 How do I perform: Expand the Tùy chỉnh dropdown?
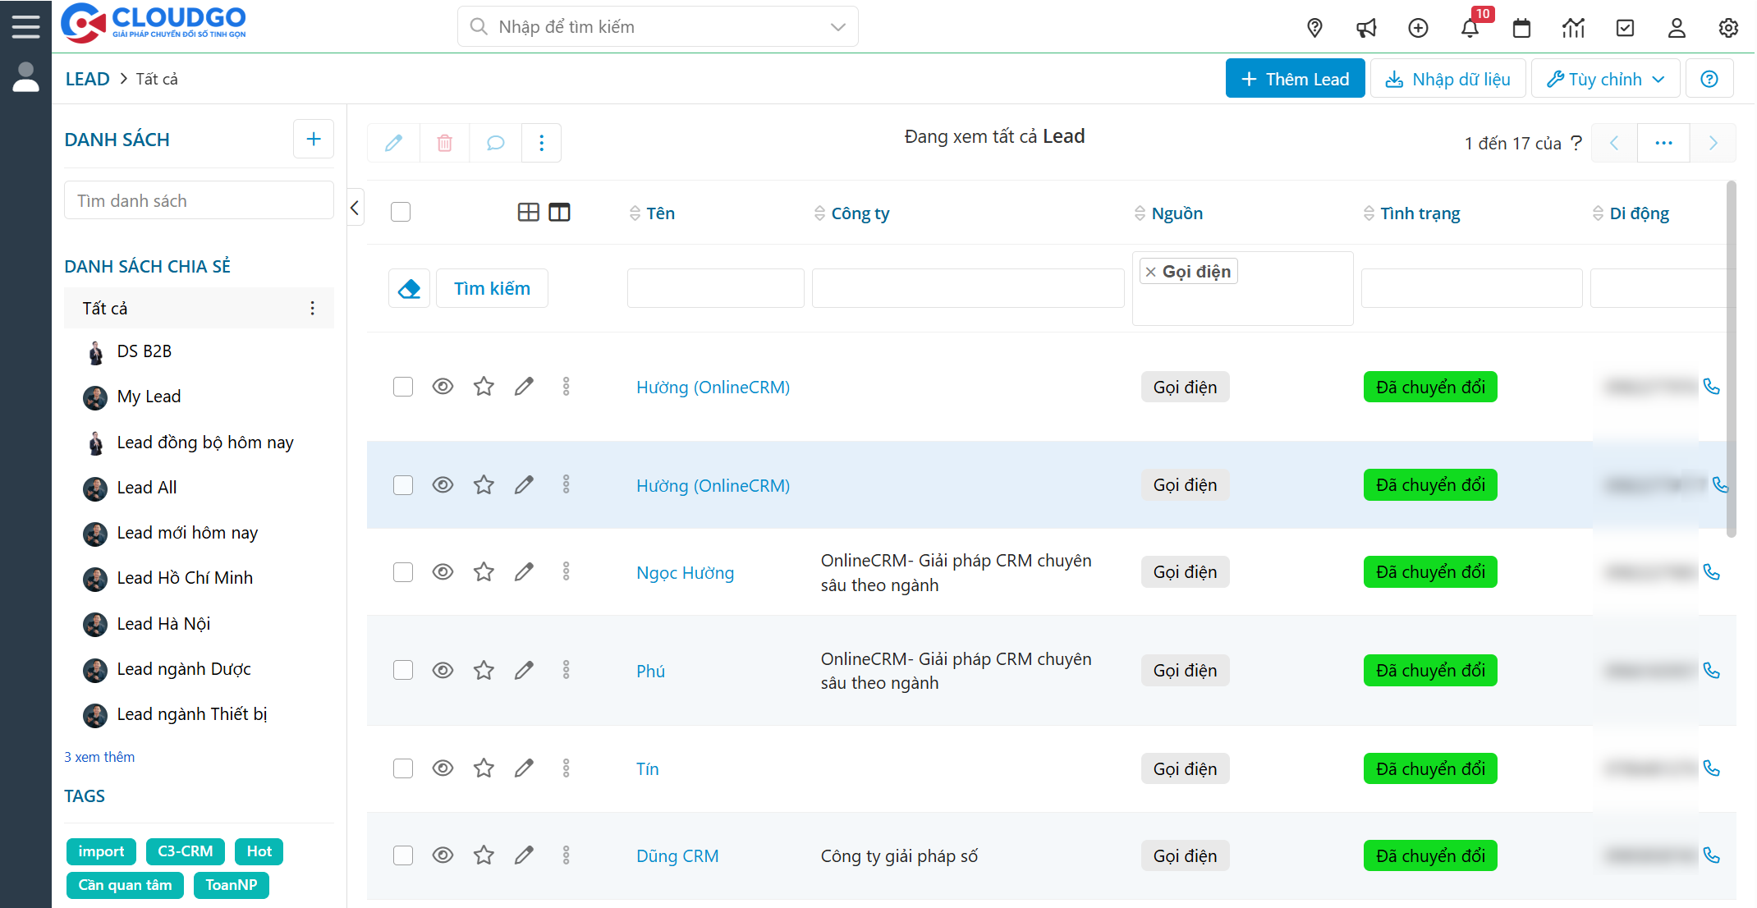click(1605, 79)
